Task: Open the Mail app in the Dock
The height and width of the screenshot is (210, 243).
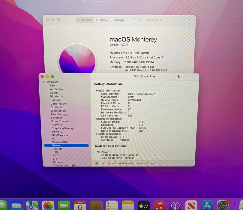Action: point(16,205)
